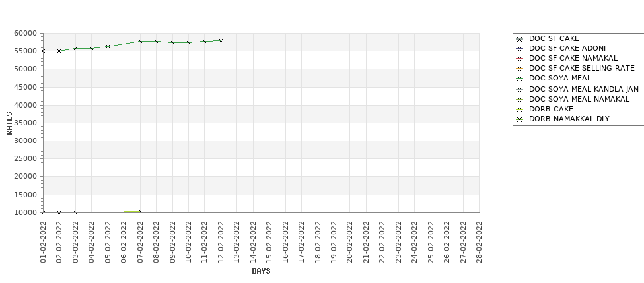Click the DOC SOYA MEAL KANDLA JAN legend marker
Screen dimensions: 644x283
[x=520, y=90]
